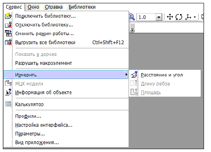Screen dimensions: 211x152
Task: Open Профили... entry
Action: tap(66, 116)
